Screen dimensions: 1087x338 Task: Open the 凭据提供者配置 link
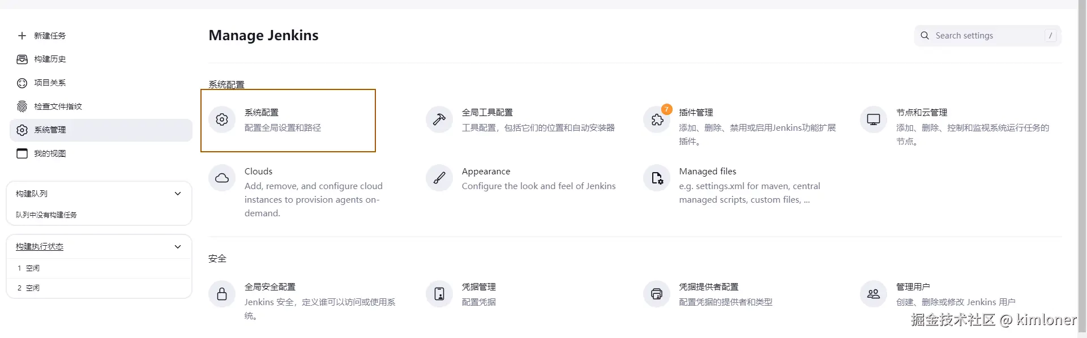click(709, 287)
